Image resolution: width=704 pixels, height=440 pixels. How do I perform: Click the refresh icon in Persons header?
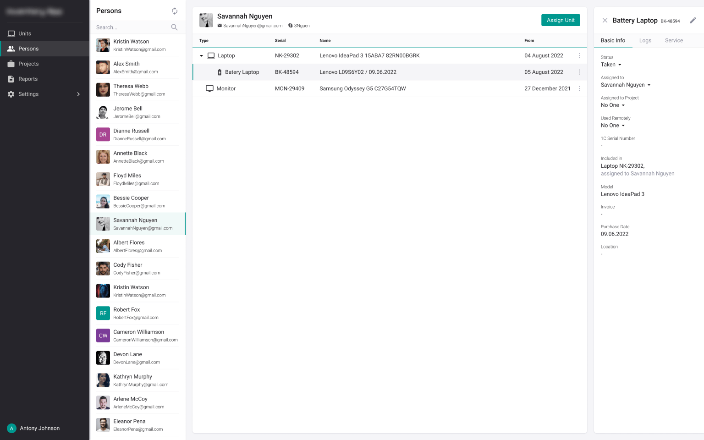[175, 11]
